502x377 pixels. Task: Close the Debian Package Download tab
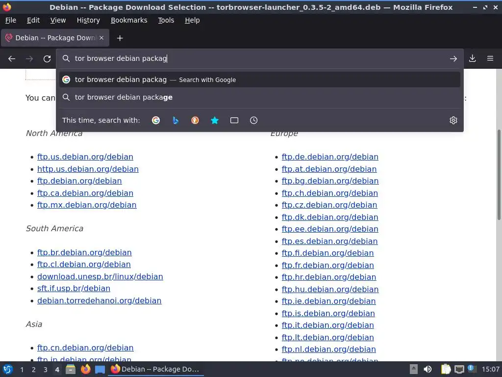tap(101, 38)
